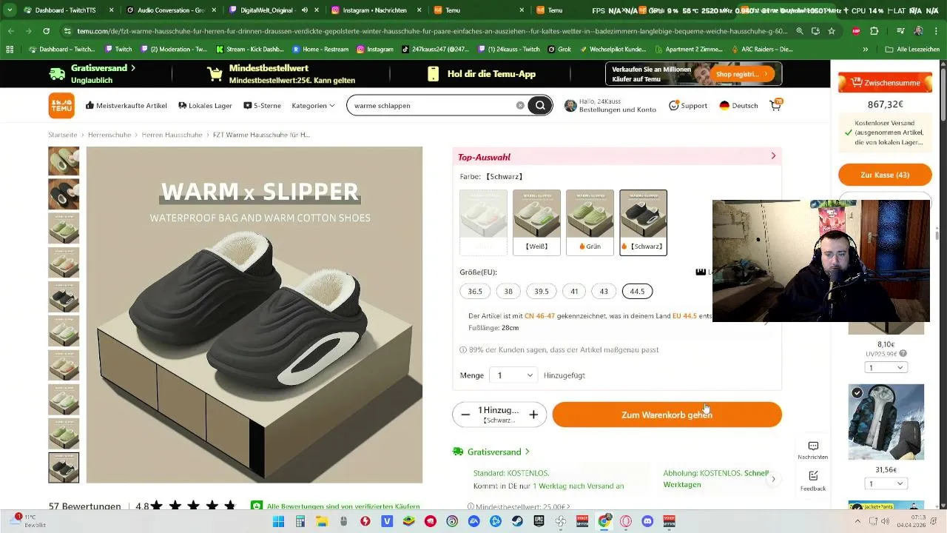Screen dimensions: 947x533
Task: Expand the Top-Auswahl banner arrow
Action: [773, 156]
